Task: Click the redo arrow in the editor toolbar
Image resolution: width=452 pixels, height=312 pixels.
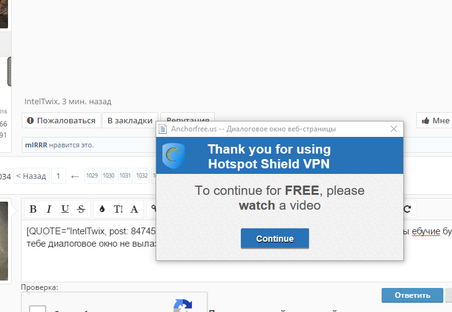Action: pyautogui.click(x=408, y=209)
